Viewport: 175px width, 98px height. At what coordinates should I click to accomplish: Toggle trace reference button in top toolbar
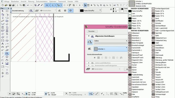click(x=85, y=5)
